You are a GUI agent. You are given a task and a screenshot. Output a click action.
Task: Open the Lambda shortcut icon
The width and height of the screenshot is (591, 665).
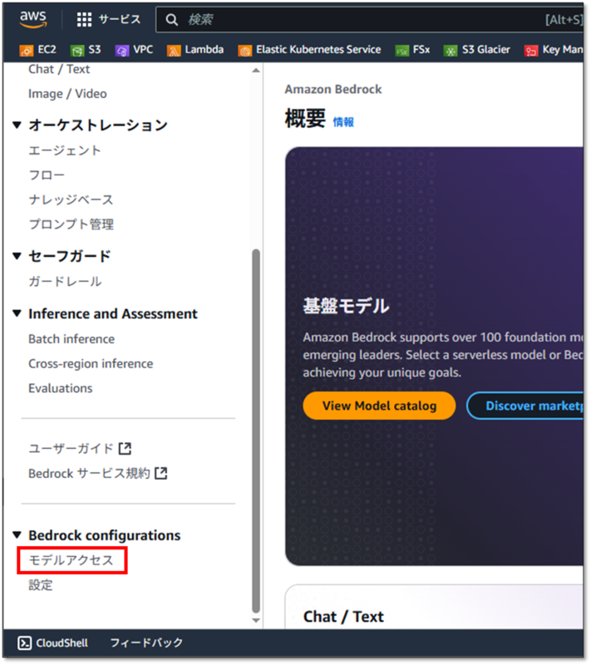pos(174,51)
